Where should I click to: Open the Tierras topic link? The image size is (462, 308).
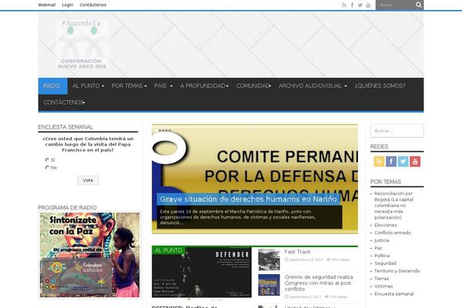[381, 279]
